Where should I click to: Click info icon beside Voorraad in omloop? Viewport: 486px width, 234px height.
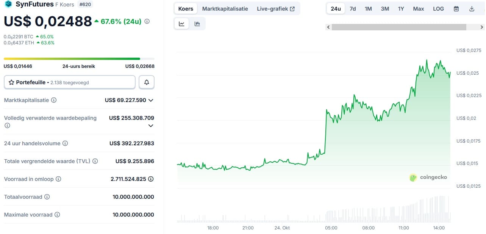58,179
